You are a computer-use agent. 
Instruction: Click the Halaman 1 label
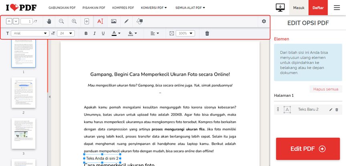coord(284,96)
